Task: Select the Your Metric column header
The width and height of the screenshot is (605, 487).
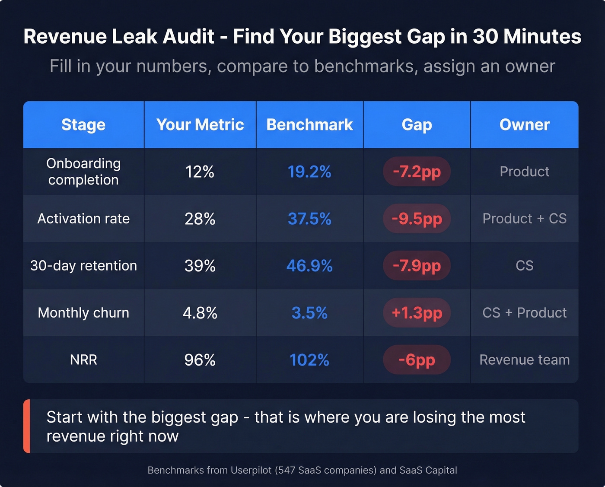Action: [x=200, y=124]
